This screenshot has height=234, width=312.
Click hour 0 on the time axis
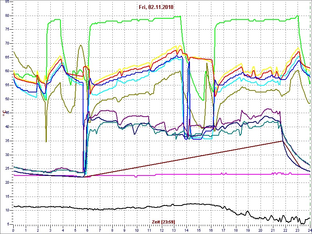[13, 230]
